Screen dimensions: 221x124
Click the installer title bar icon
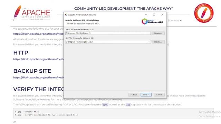click(66, 14)
